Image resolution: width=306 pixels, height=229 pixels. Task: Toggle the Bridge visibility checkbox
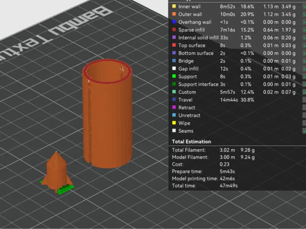pos(304,61)
